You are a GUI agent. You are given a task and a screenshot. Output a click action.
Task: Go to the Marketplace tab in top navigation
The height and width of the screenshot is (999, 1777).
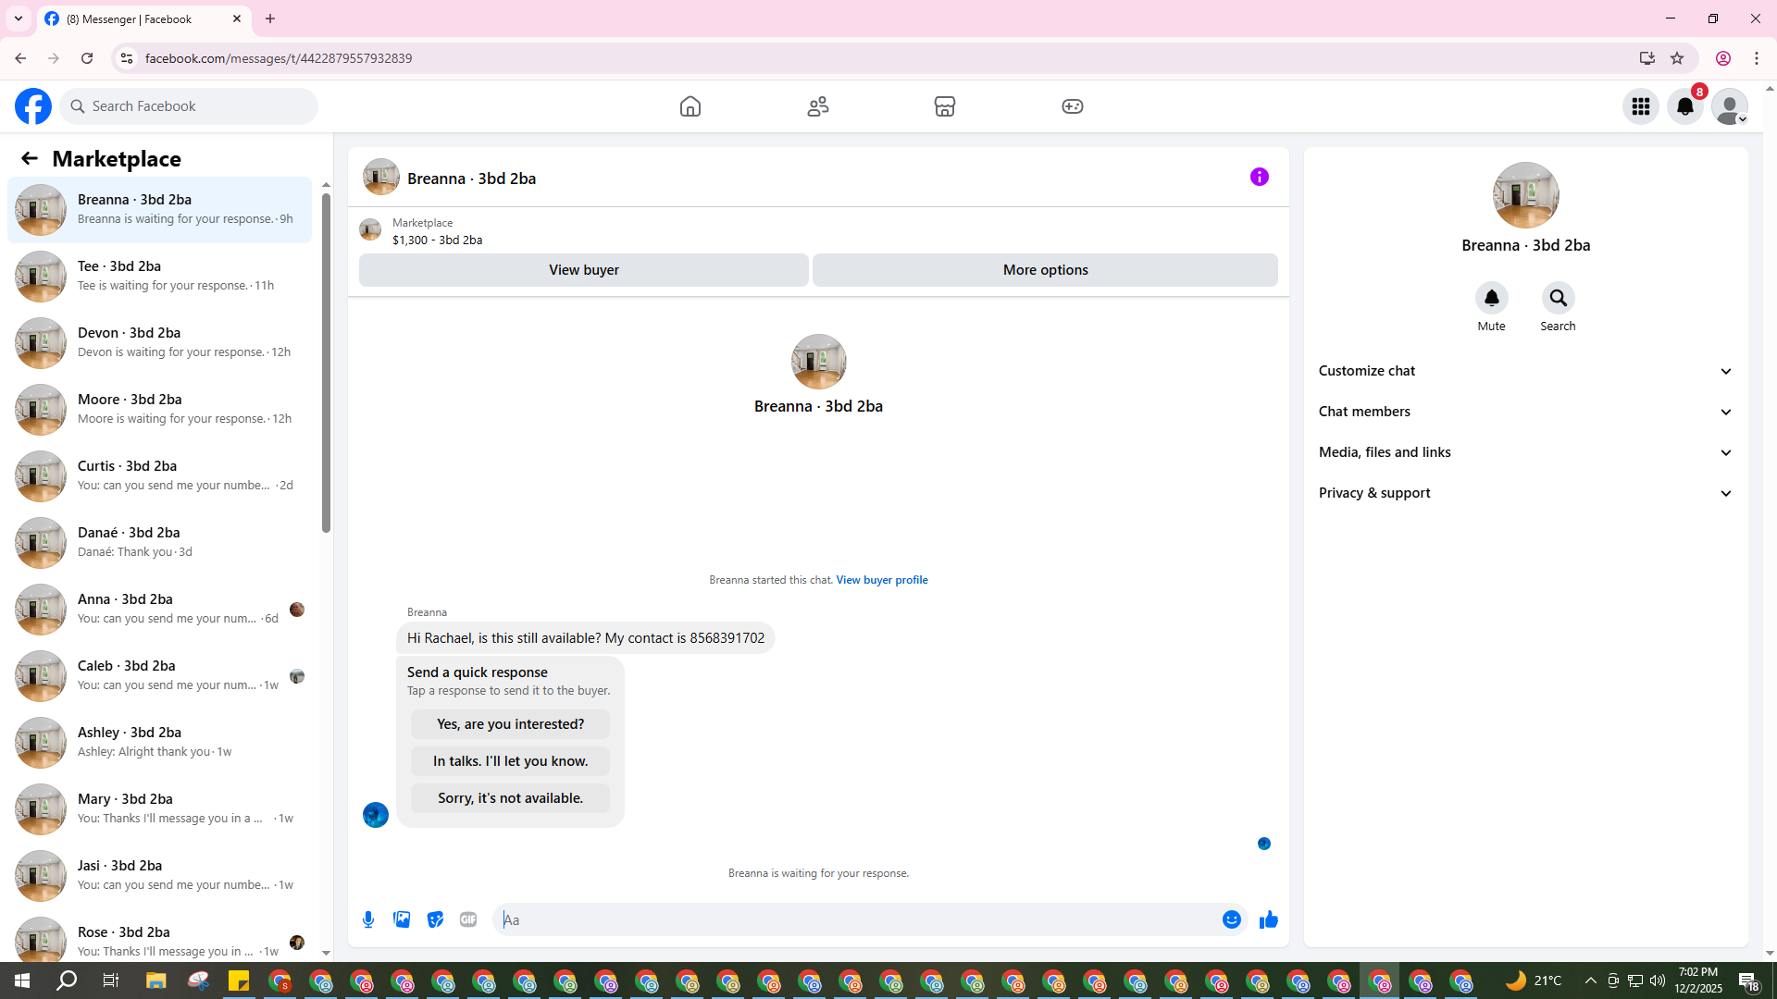944,106
